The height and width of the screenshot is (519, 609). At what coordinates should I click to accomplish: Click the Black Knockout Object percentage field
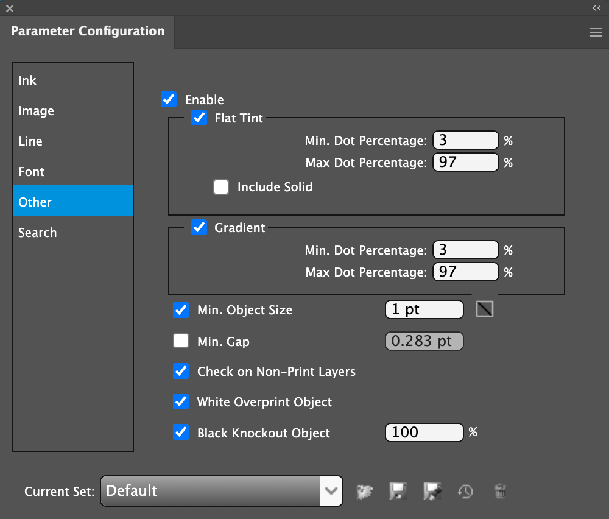coord(424,432)
